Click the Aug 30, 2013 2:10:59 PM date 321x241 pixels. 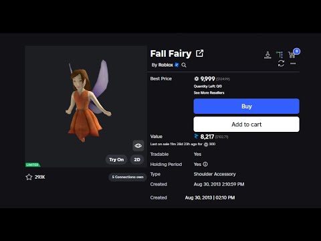[219, 184]
